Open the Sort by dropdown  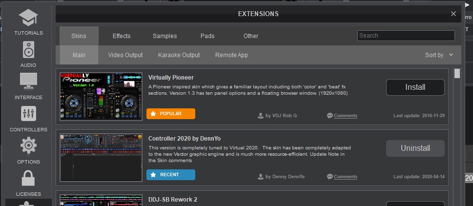[x=439, y=55]
